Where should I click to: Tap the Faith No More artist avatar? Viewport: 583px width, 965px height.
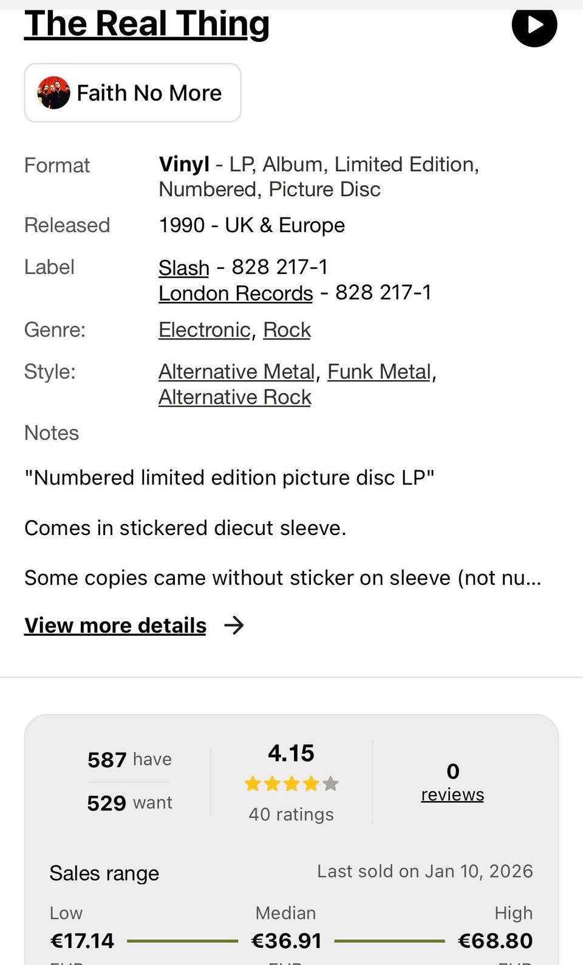pos(53,93)
